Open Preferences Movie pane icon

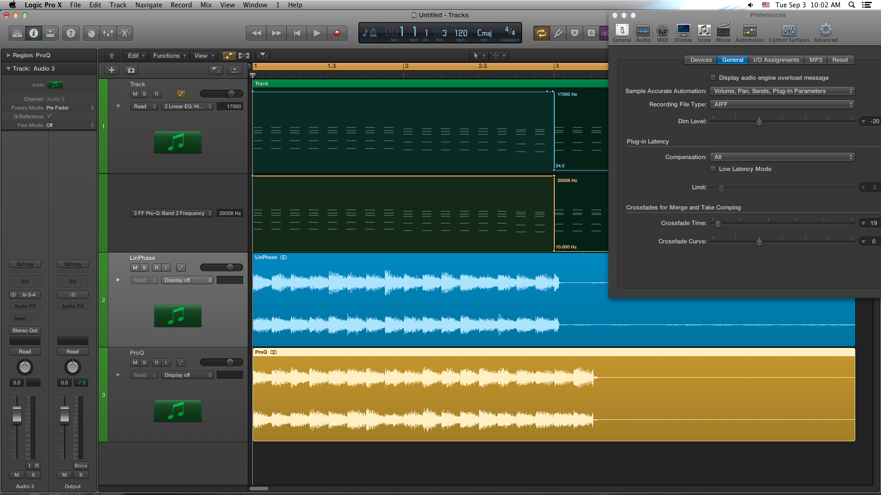point(723,33)
